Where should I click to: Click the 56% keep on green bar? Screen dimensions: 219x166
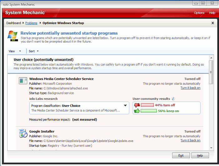tap(149, 111)
